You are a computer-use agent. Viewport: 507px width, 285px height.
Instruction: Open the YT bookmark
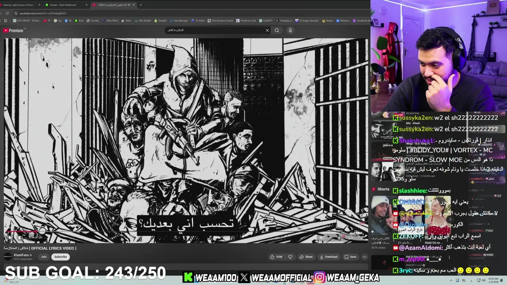[x=47, y=21]
